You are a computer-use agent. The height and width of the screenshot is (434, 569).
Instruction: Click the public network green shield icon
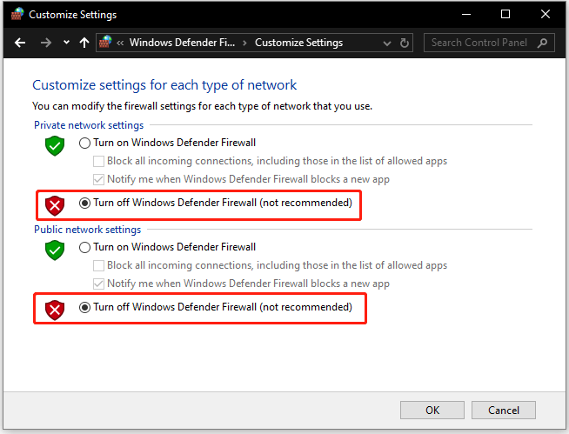coord(56,250)
